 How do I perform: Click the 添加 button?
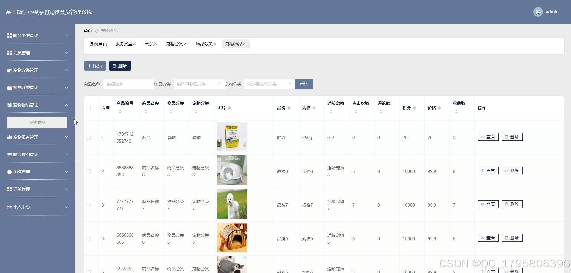[95, 66]
